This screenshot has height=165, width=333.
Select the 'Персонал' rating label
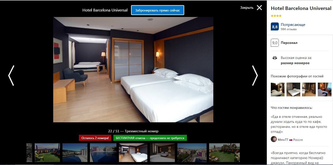[x=289, y=43]
